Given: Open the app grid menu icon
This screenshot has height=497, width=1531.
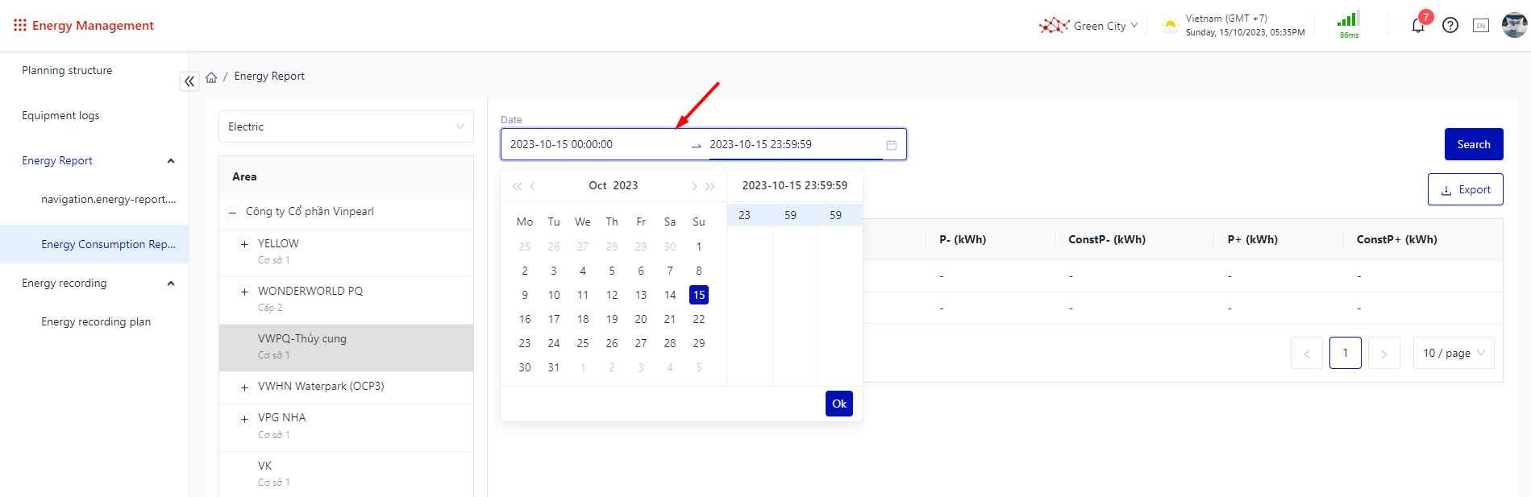Looking at the screenshot, I should coord(20,26).
